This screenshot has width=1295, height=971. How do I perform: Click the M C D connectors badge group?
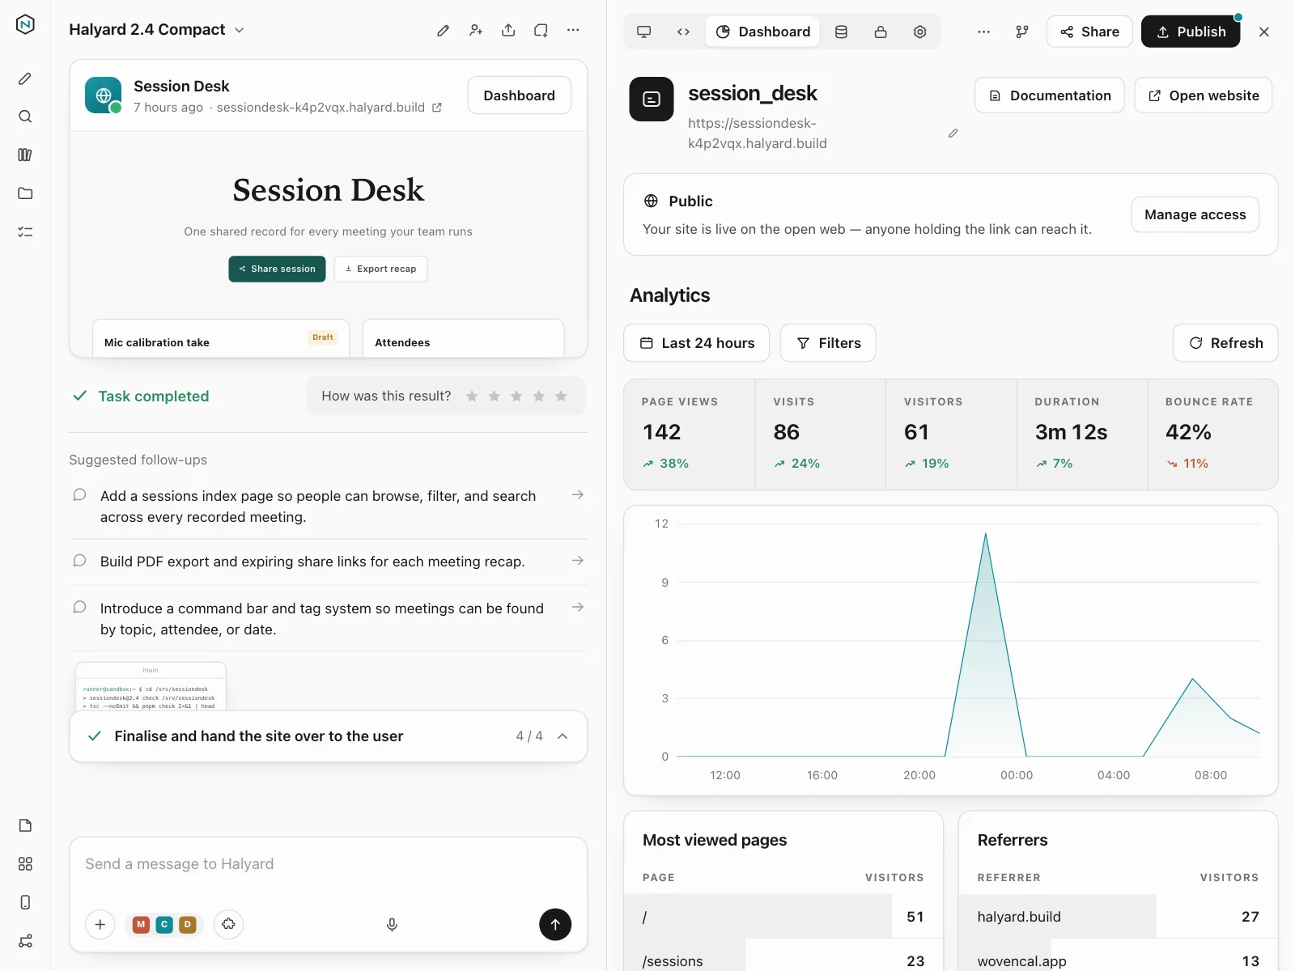(x=164, y=924)
